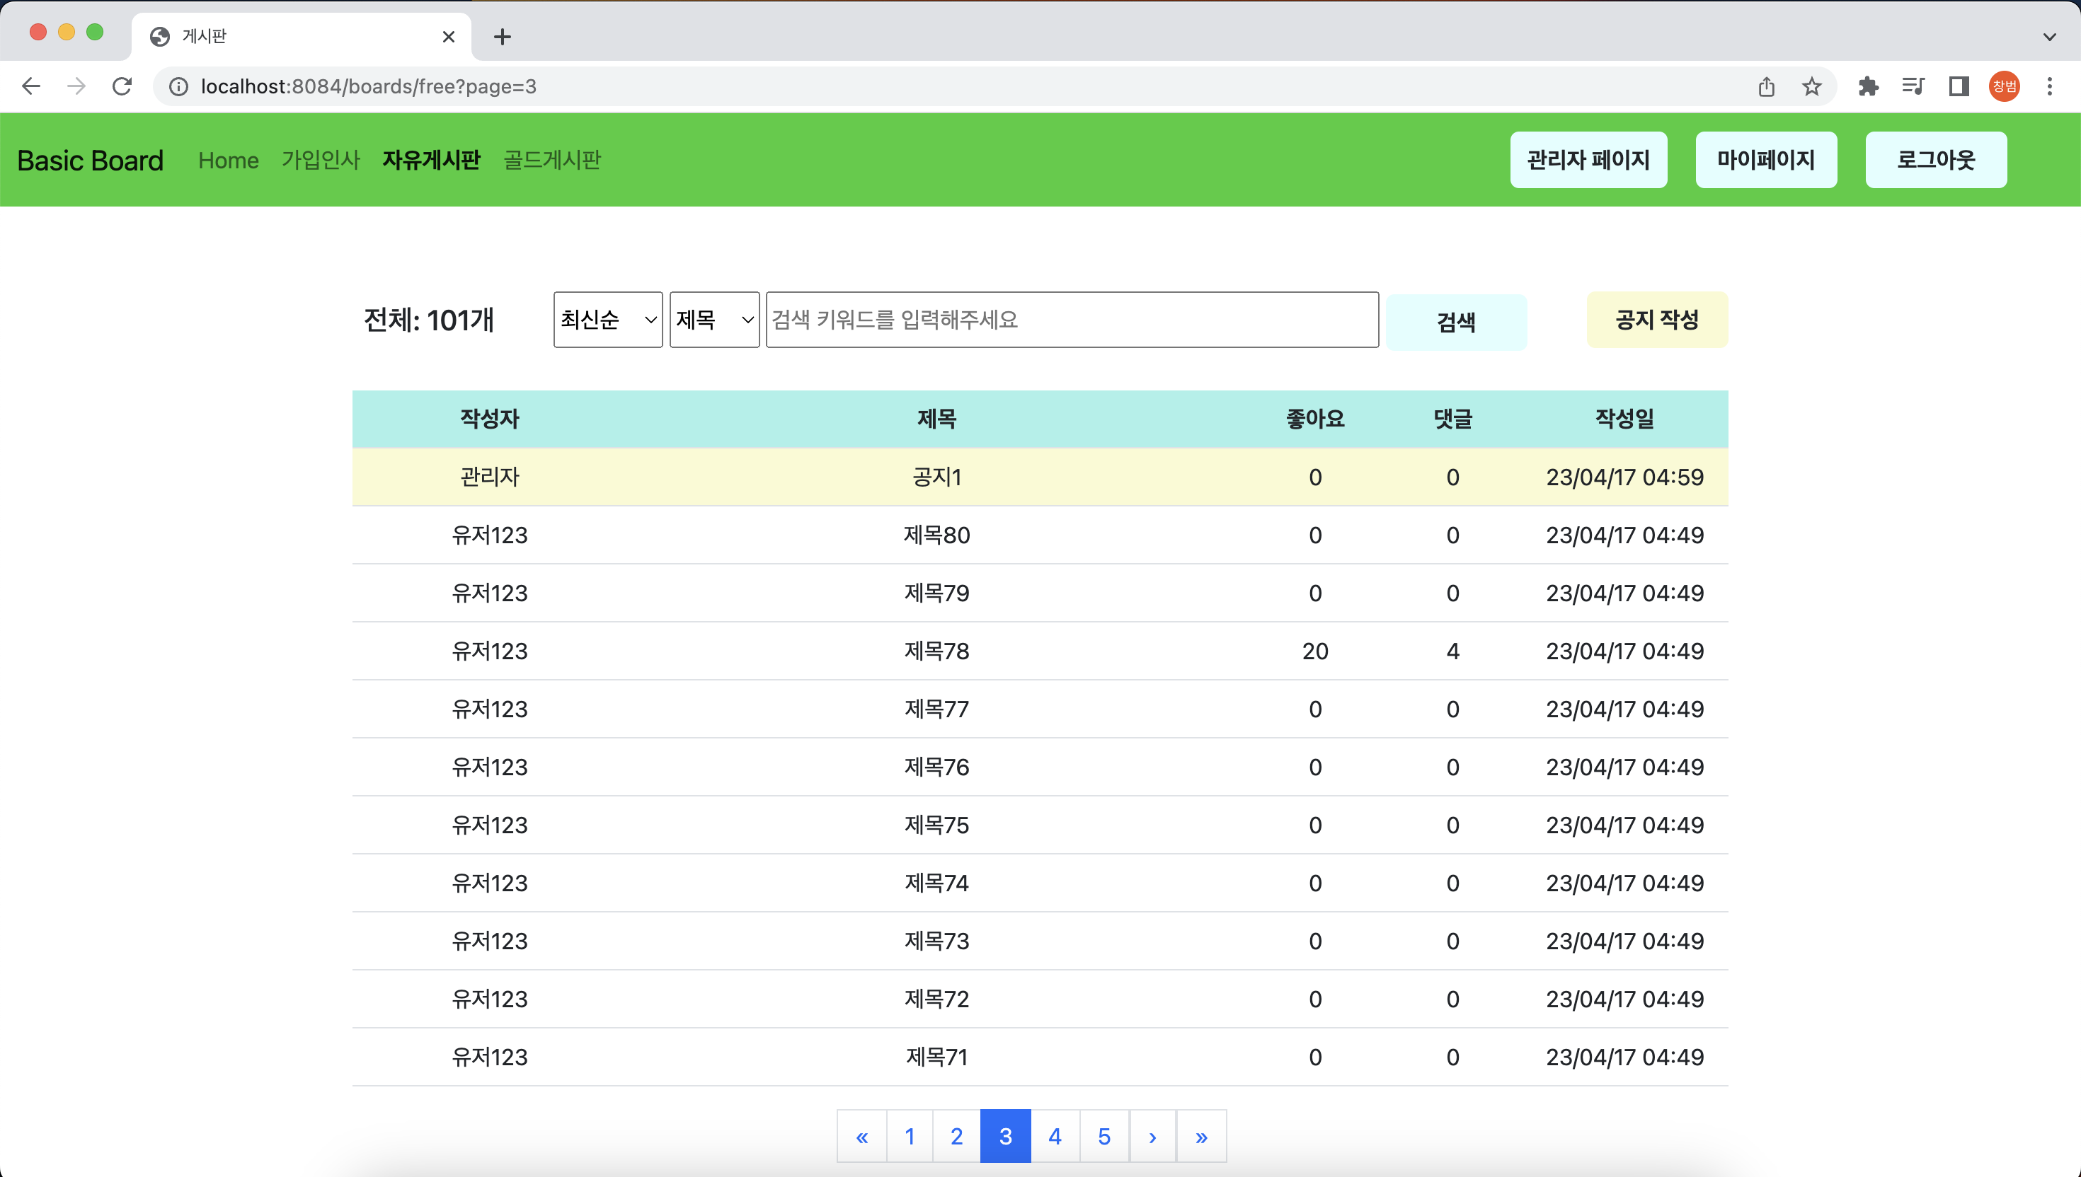Focus the search keyword input field
2081x1177 pixels.
[1072, 320]
